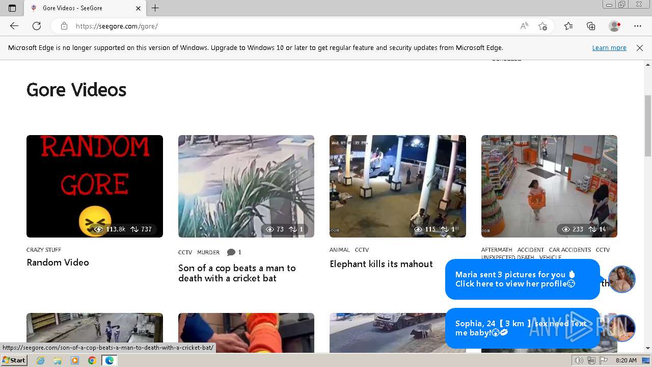Open File Explorer from the taskbar

(58, 360)
